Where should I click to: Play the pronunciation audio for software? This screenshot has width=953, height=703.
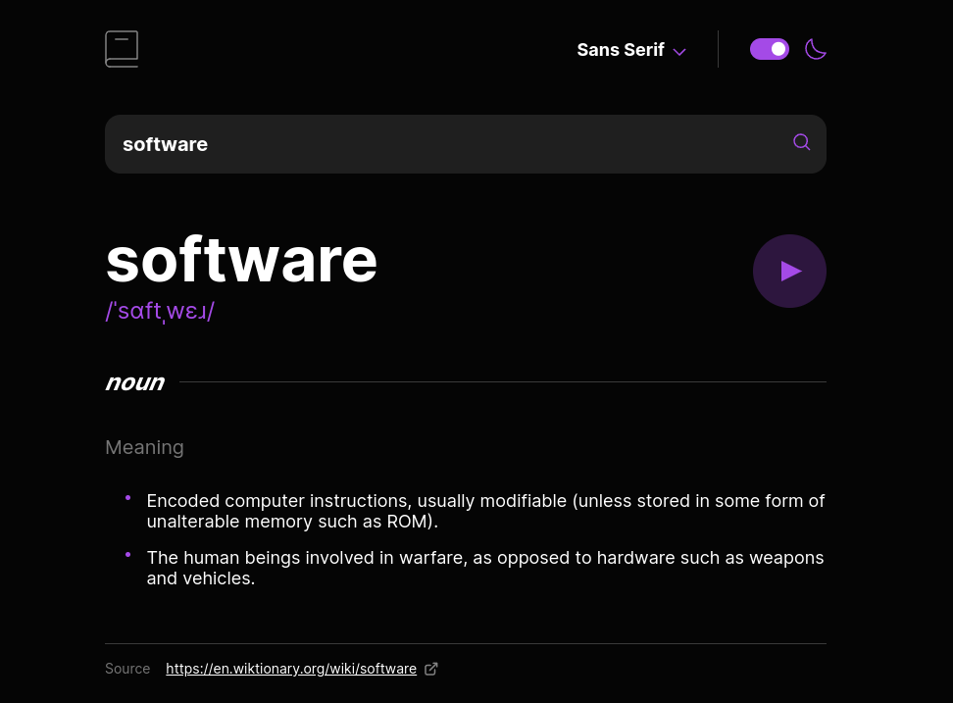click(789, 271)
